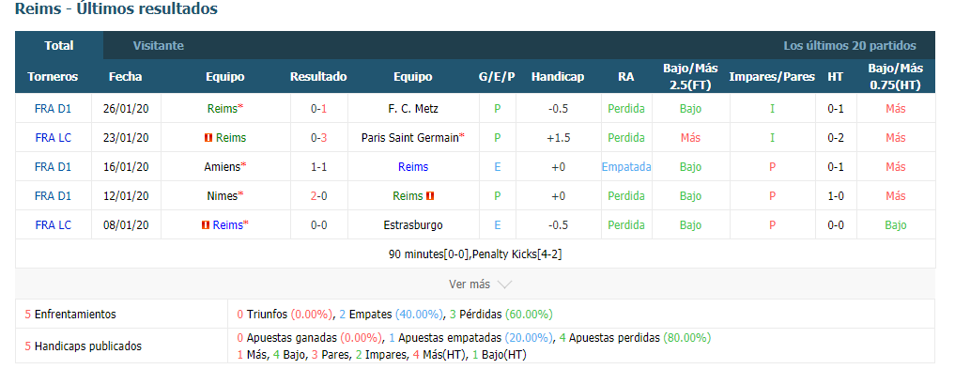Click red card icon beside Reims on 08/01/20
Image resolution: width=955 pixels, height=369 pixels.
pos(206,225)
